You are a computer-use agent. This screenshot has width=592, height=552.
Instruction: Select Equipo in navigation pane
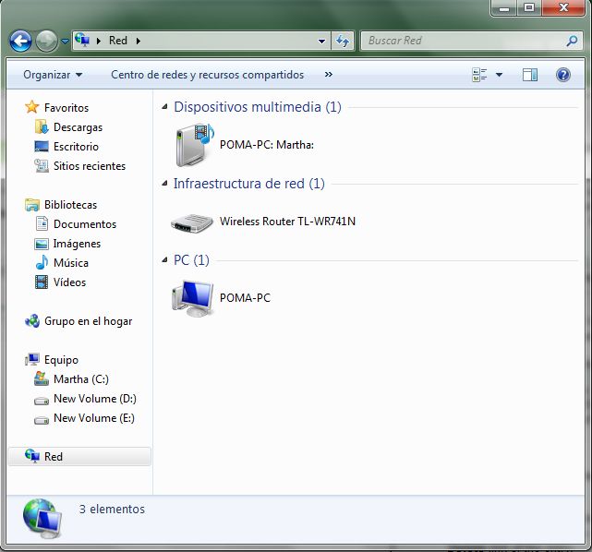point(61,360)
